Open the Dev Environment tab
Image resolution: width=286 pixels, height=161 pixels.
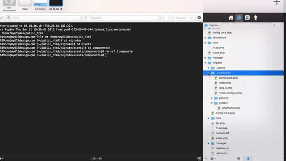coord(9,6)
